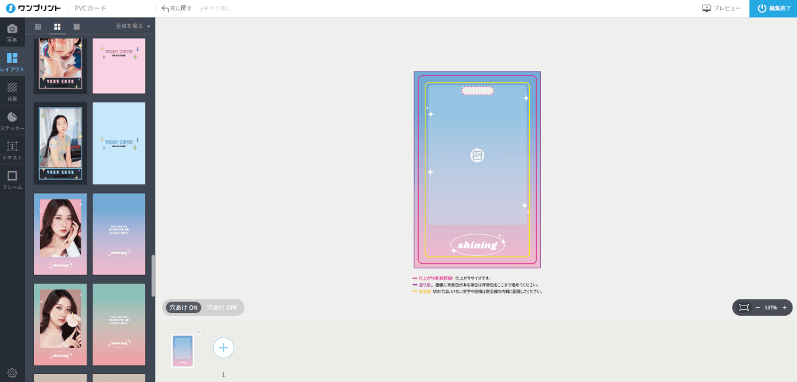The width and height of the screenshot is (797, 382).
Task: Open the フレーム (Frame) panel
Action: tap(12, 179)
